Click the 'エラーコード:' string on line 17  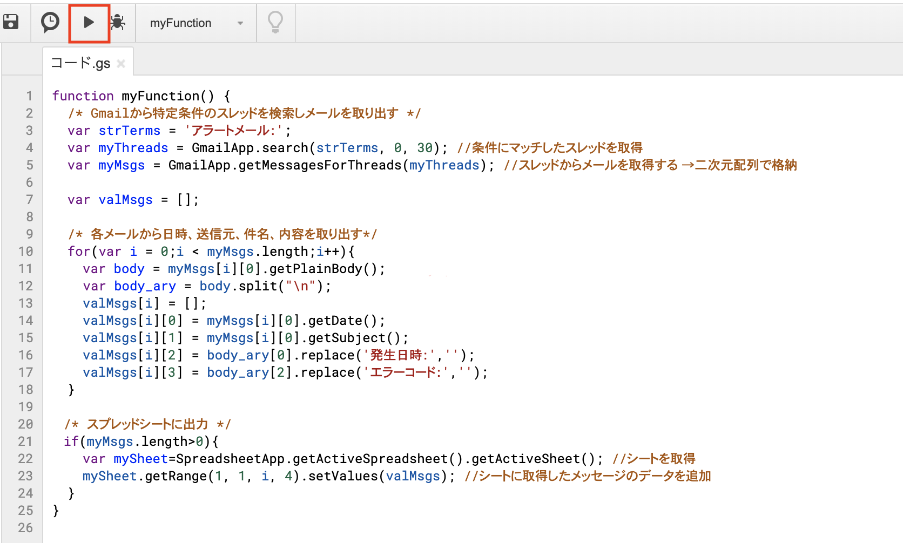click(x=405, y=372)
